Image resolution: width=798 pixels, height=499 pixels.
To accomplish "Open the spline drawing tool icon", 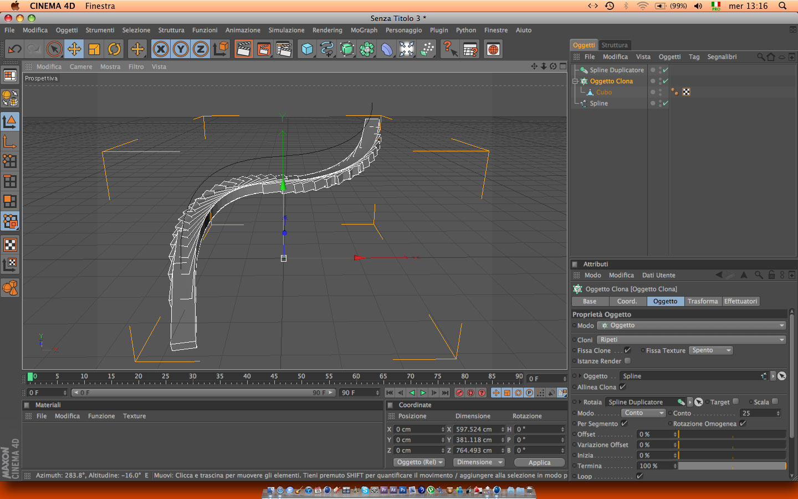I will pos(327,49).
